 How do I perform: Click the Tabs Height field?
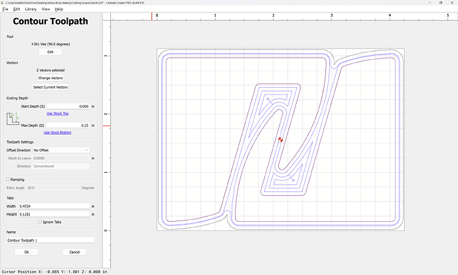pos(54,214)
